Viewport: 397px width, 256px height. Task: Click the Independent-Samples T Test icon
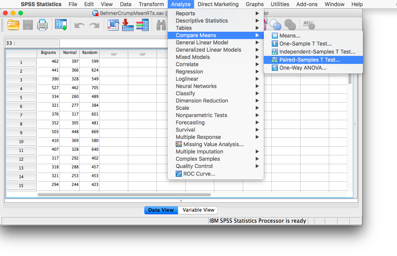pyautogui.click(x=275, y=52)
